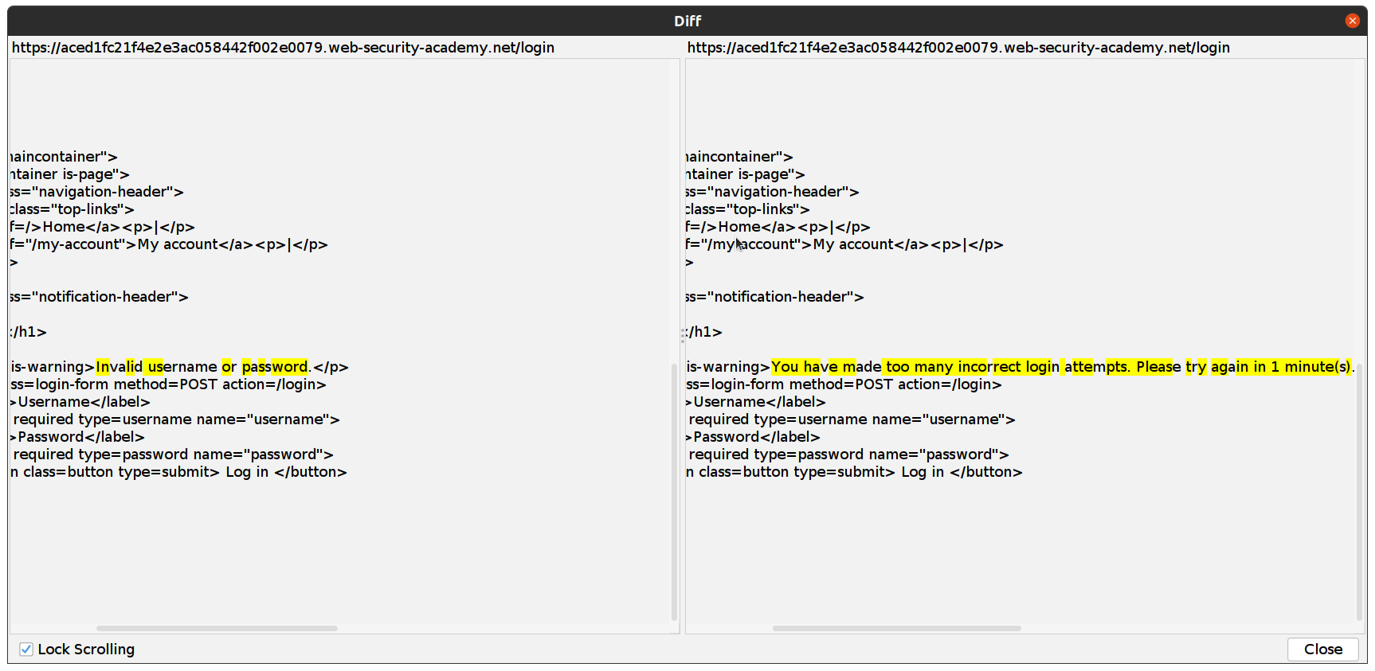Select highlighted "Invalid username or password" text

point(202,367)
